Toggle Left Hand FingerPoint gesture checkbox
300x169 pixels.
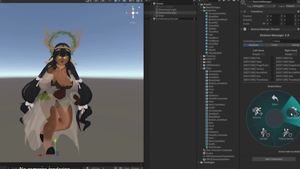click(272, 65)
